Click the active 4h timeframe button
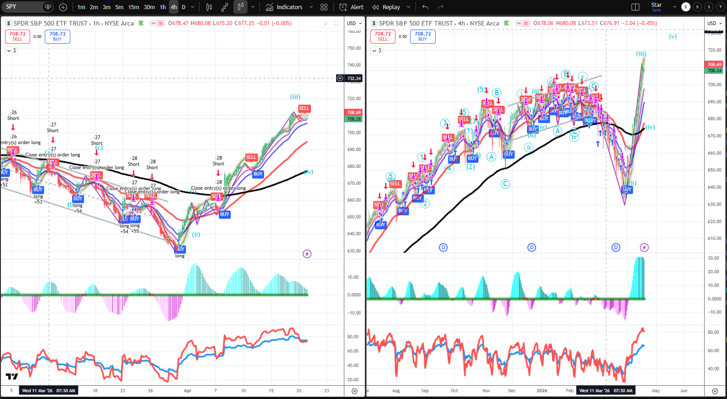 174,7
